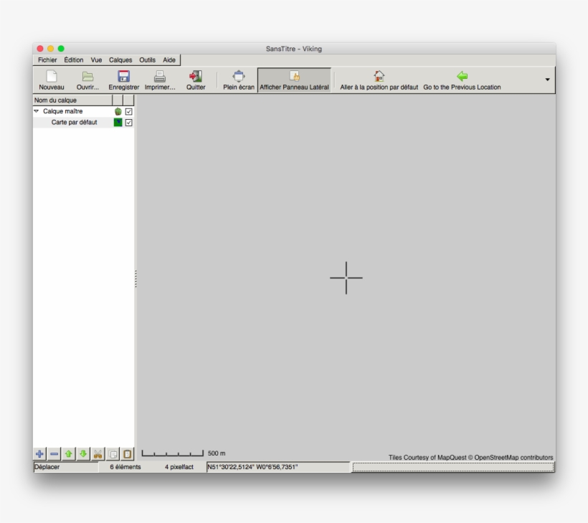
Task: Cut the layer with scissors icon
Action: point(98,454)
